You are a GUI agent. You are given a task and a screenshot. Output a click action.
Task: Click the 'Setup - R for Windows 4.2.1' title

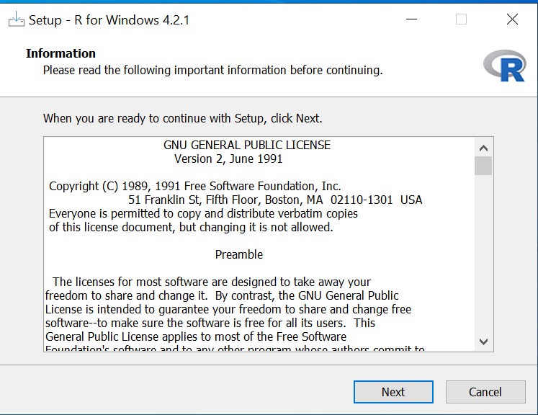tap(109, 20)
